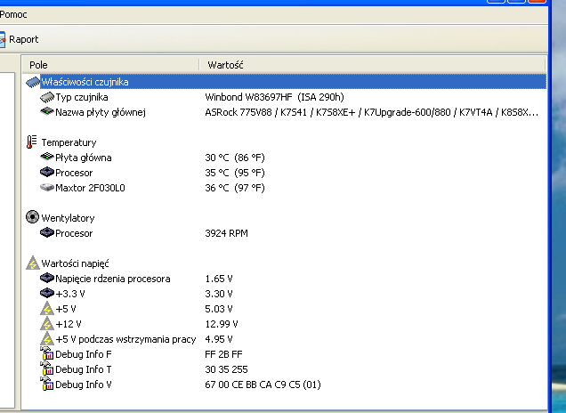
Task: Select the Temperatury group header
Action: pyautogui.click(x=69, y=142)
